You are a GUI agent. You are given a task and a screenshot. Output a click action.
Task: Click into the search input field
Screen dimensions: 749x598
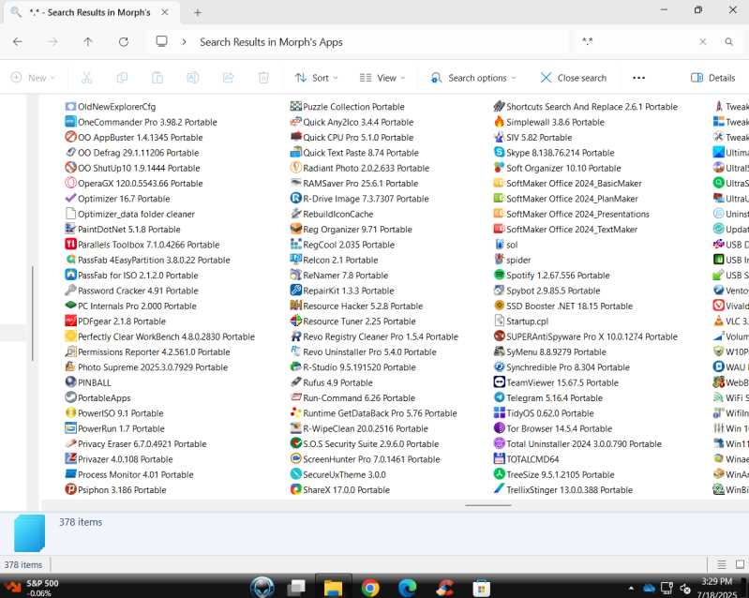coord(636,41)
